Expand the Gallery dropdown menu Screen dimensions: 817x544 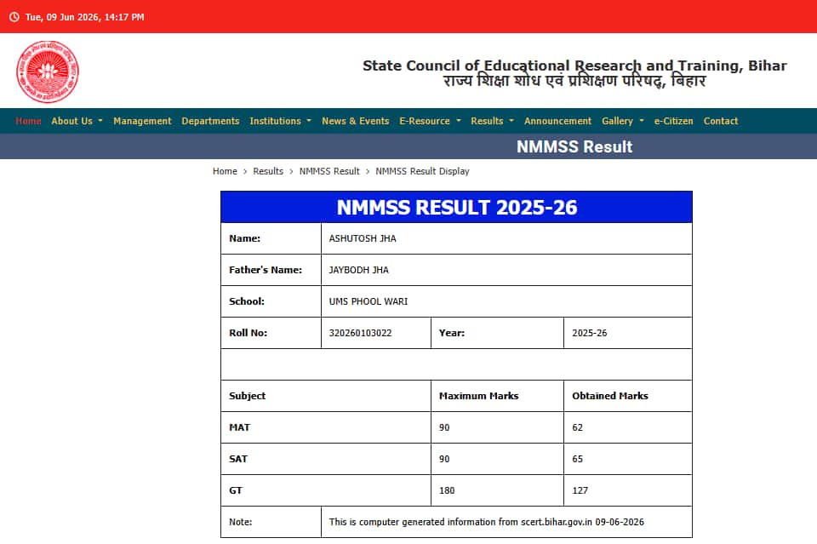click(x=623, y=121)
